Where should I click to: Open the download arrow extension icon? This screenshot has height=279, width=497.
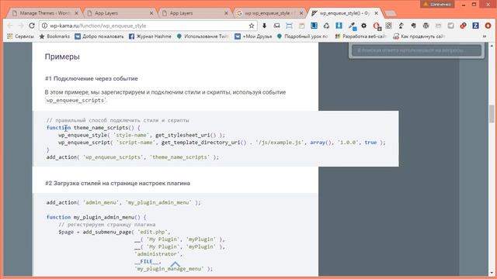click(x=264, y=26)
